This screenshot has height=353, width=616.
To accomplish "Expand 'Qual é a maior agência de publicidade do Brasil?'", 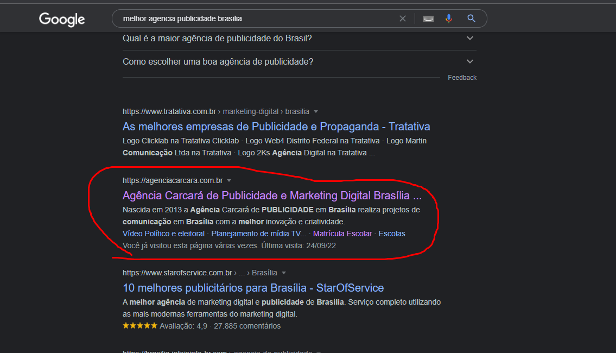I will [x=300, y=39].
